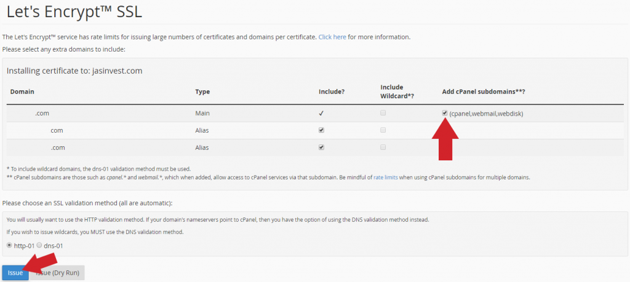630x282 pixels.
Task: Select the http-01 validation method
Action: (x=9, y=245)
